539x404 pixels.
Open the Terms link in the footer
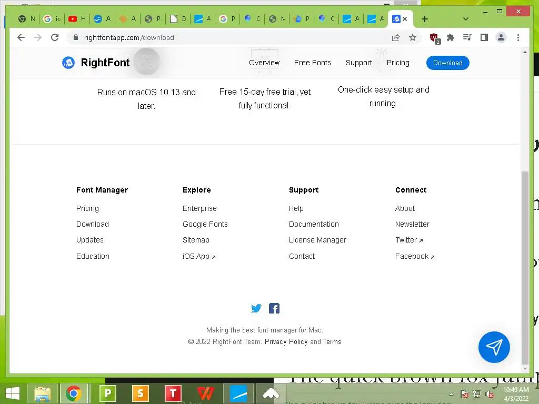[x=332, y=341]
